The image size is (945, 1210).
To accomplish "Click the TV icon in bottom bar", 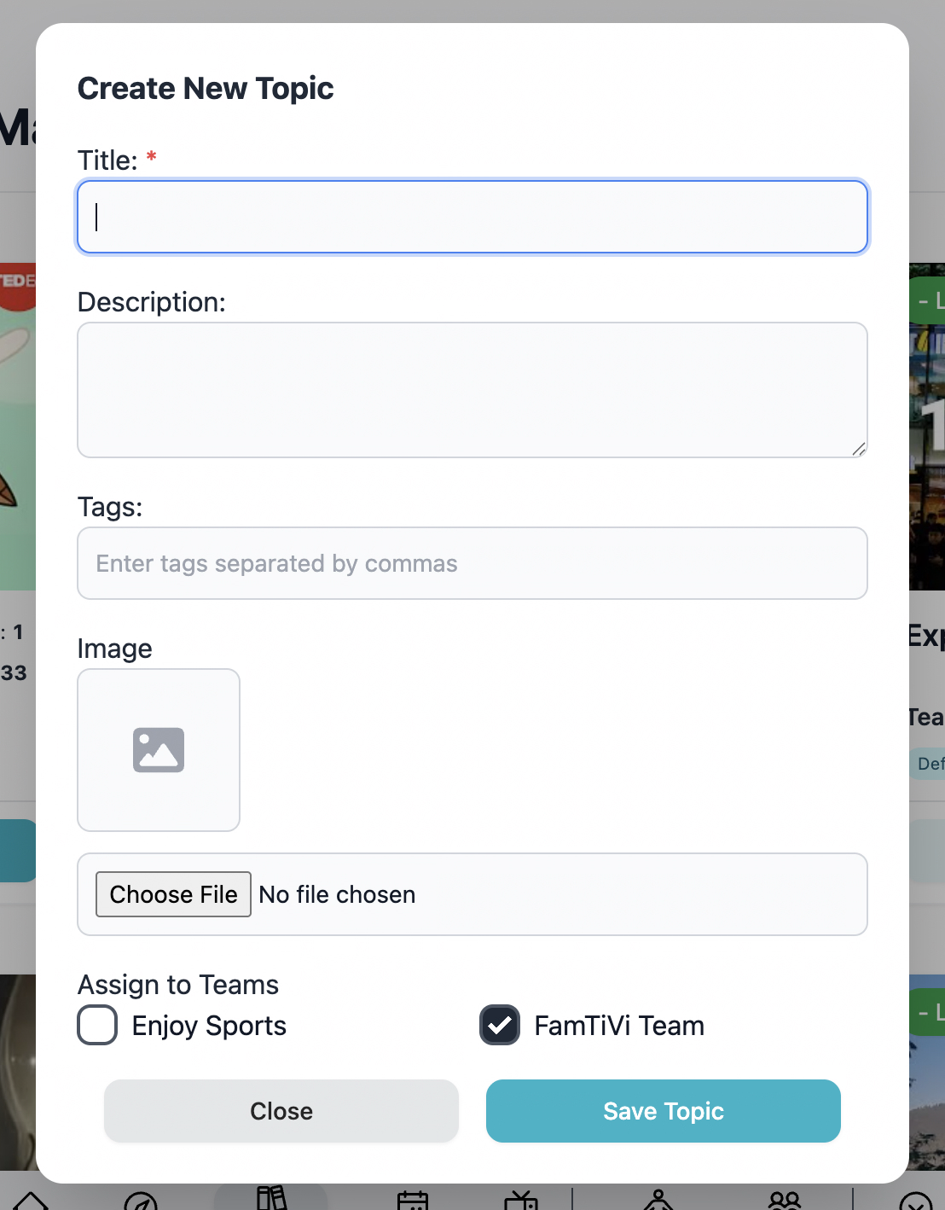I will click(521, 1201).
